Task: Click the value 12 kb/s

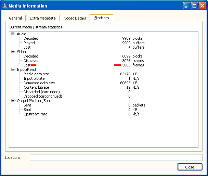Action: 133,87
